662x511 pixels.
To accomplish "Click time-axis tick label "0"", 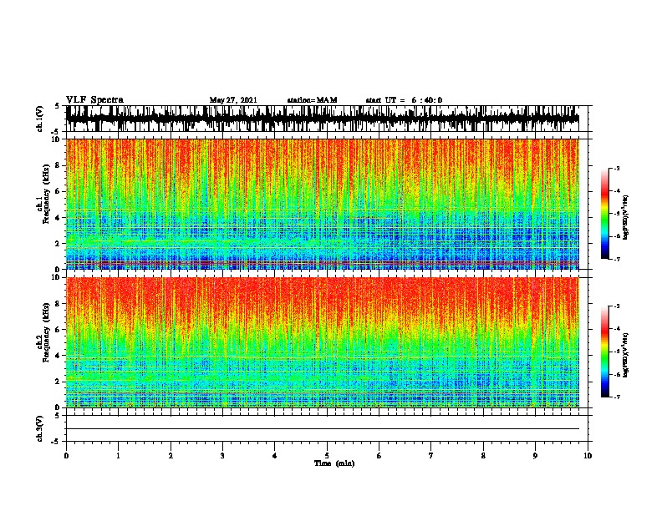I will pyautogui.click(x=66, y=456).
